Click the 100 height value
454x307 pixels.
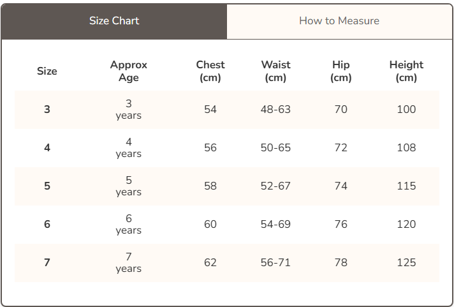406,110
